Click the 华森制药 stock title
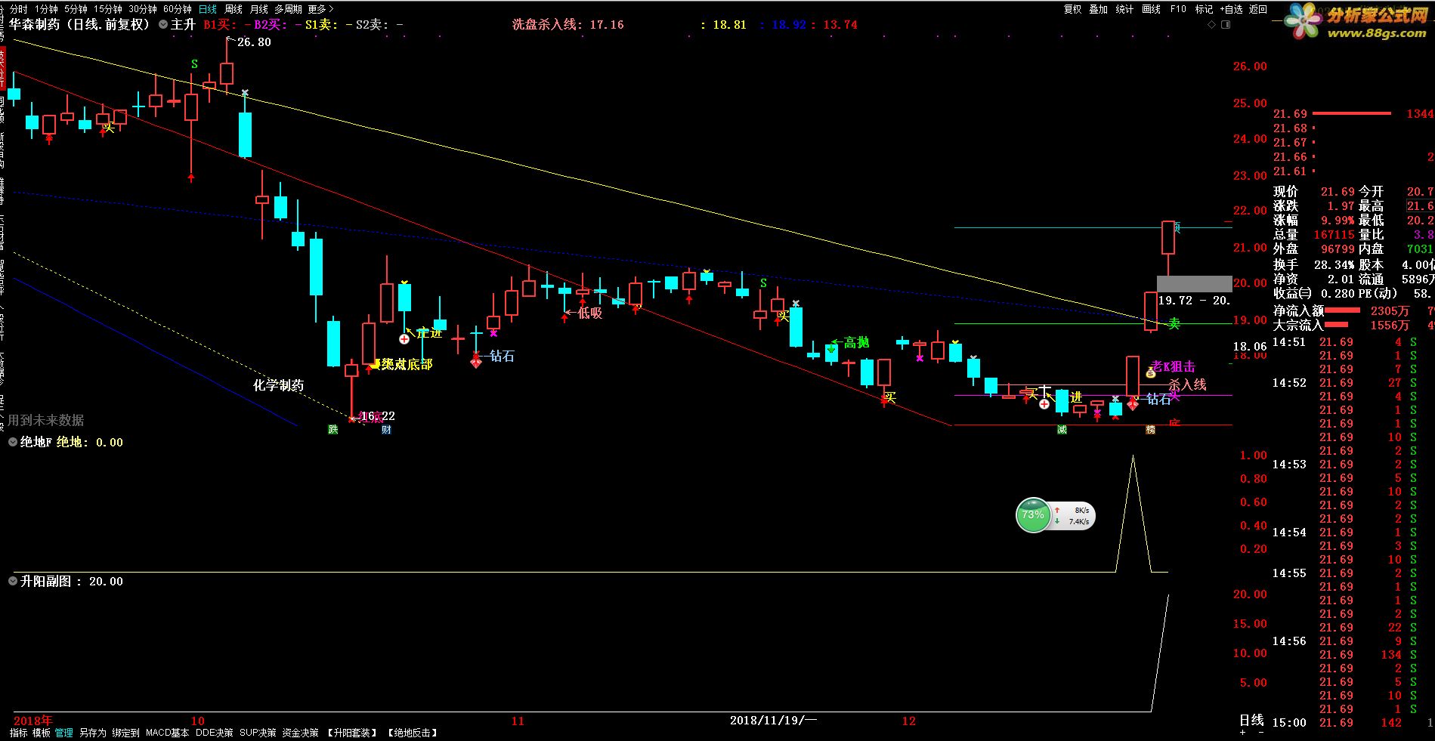The image size is (1435, 741). tap(34, 24)
